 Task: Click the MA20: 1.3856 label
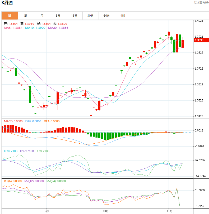[x=58, y=28]
